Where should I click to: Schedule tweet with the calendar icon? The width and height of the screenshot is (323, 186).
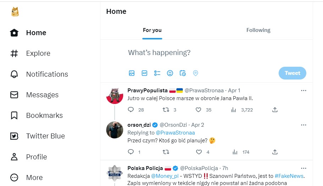pyautogui.click(x=183, y=73)
